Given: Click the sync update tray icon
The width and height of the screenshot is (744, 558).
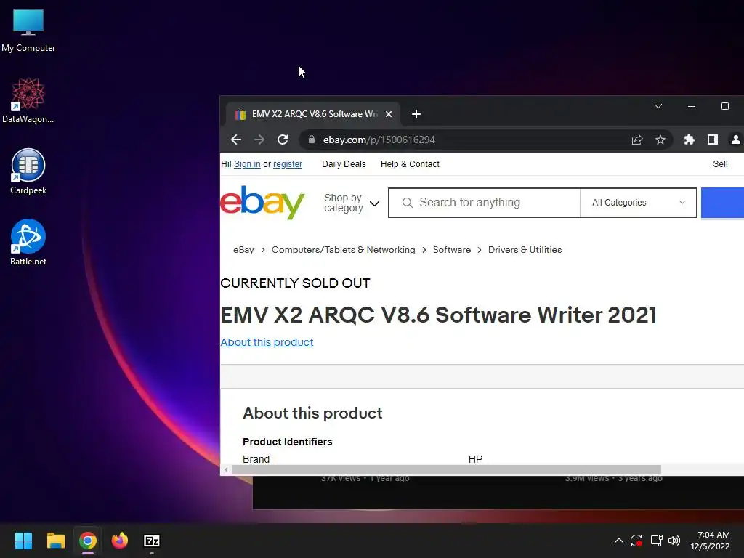Looking at the screenshot, I should tap(636, 541).
